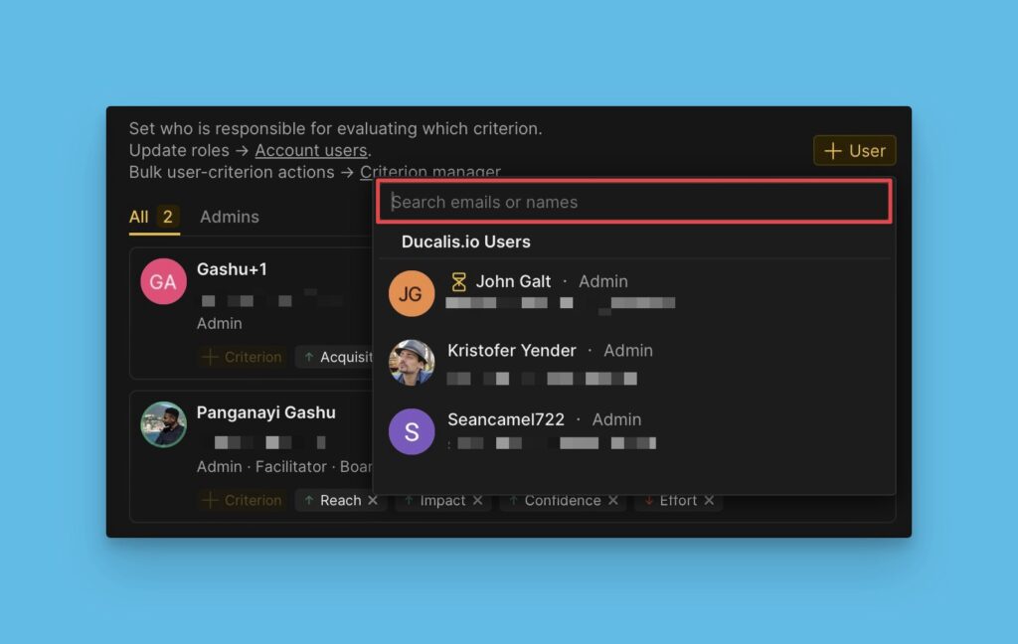Remove the Confidence criterion using its X icon
This screenshot has width=1018, height=644.
[x=613, y=501]
